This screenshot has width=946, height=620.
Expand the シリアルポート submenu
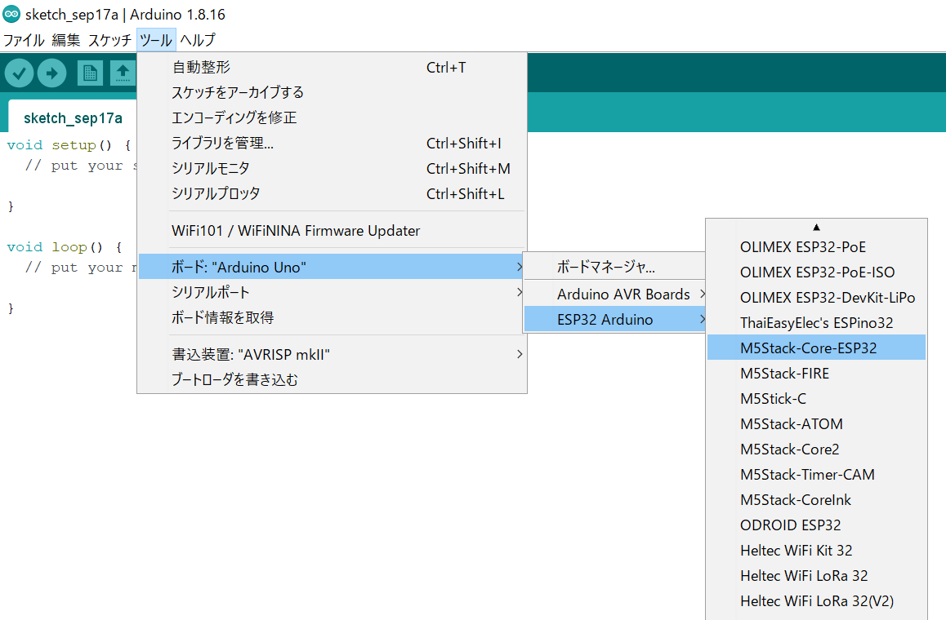[x=332, y=292]
